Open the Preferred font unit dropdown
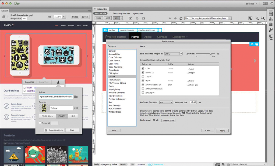This screenshot has height=166, width=275. coord(166,102)
